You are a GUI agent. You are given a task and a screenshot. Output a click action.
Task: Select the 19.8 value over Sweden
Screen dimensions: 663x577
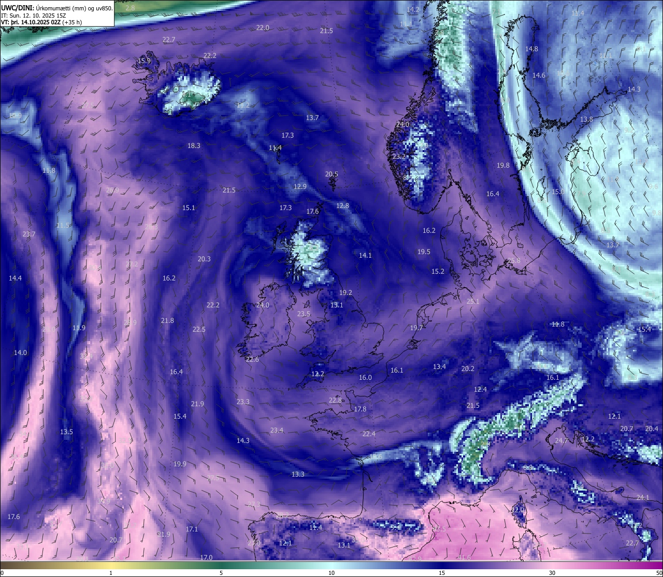click(x=503, y=165)
